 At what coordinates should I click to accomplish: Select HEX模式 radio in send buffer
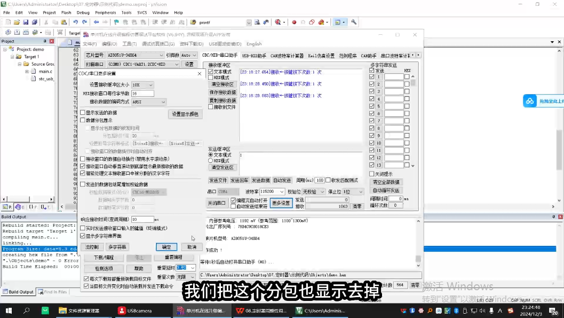211,161
